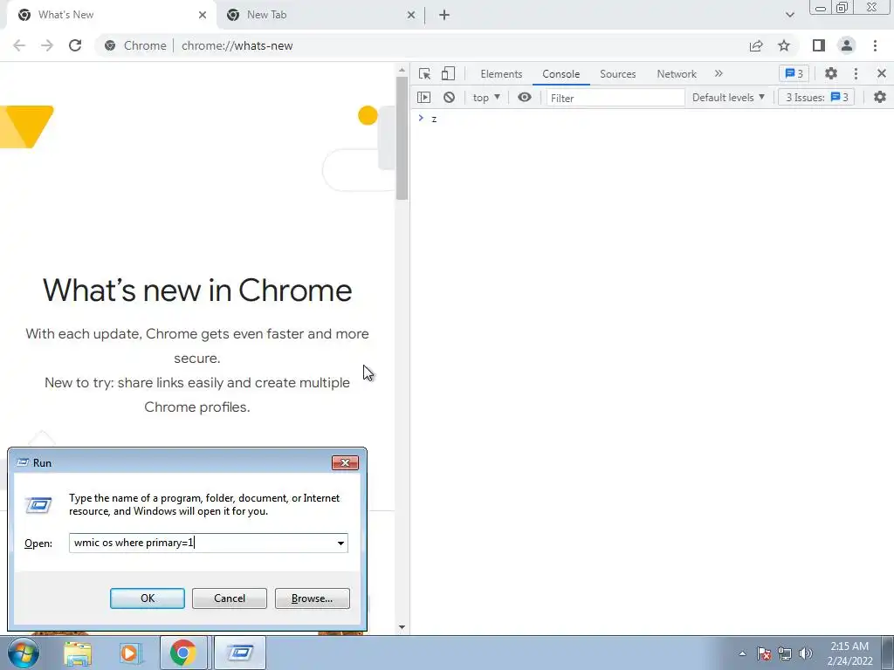The height and width of the screenshot is (670, 894).
Task: Click the Chrome taskbar icon
Action: [x=183, y=653]
